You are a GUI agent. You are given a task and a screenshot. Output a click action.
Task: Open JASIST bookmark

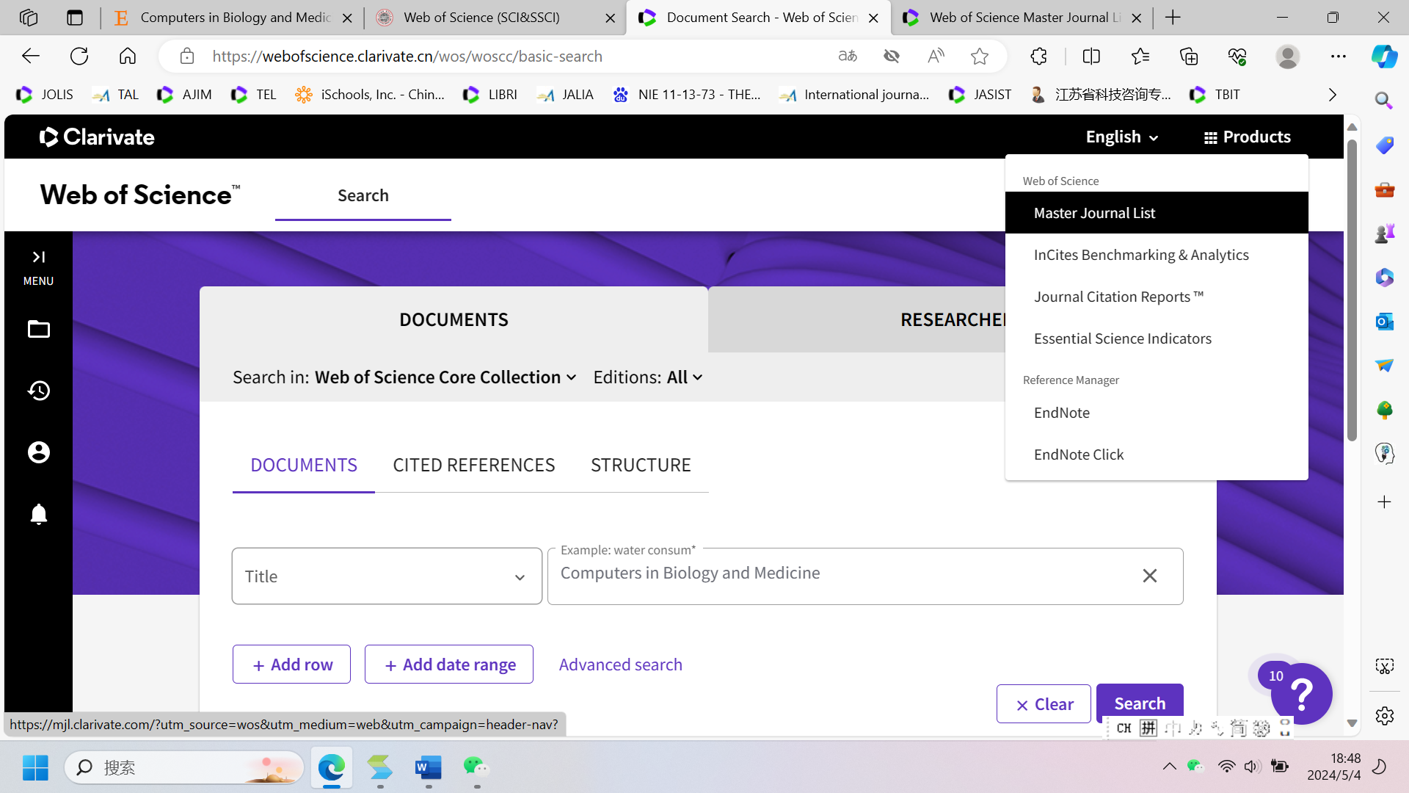coord(980,94)
